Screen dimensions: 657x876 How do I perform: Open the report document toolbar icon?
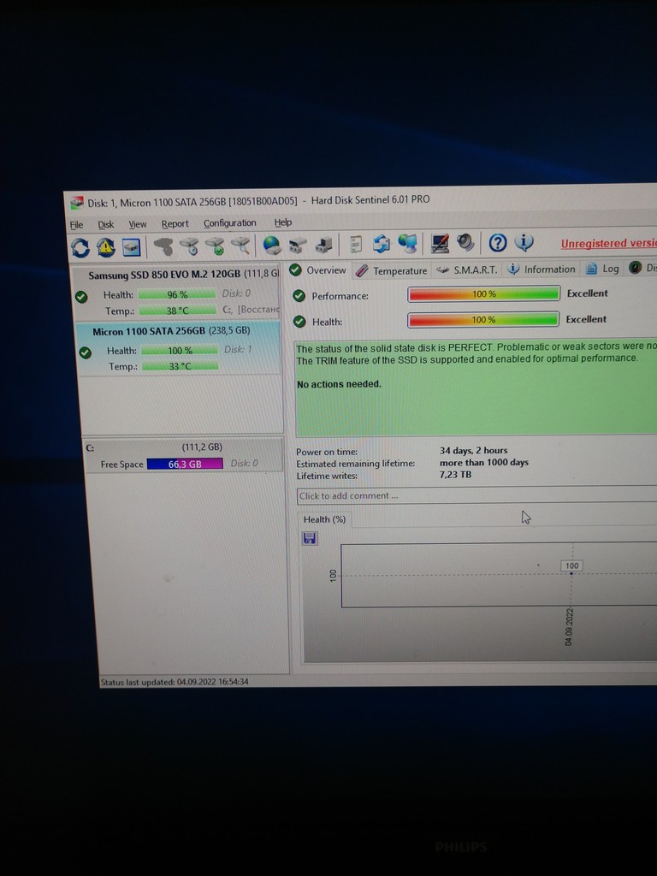(x=355, y=244)
